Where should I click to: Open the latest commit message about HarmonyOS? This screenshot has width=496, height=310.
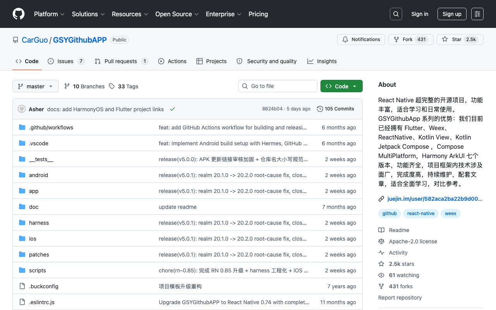[105, 109]
